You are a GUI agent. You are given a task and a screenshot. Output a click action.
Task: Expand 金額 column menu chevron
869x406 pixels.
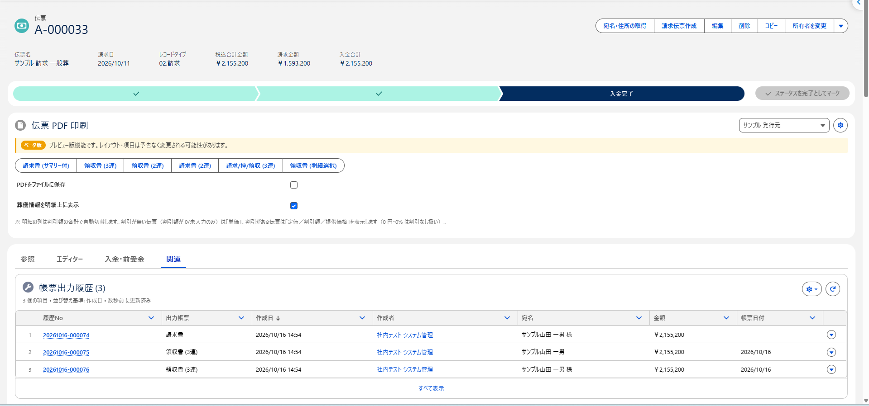pos(726,318)
